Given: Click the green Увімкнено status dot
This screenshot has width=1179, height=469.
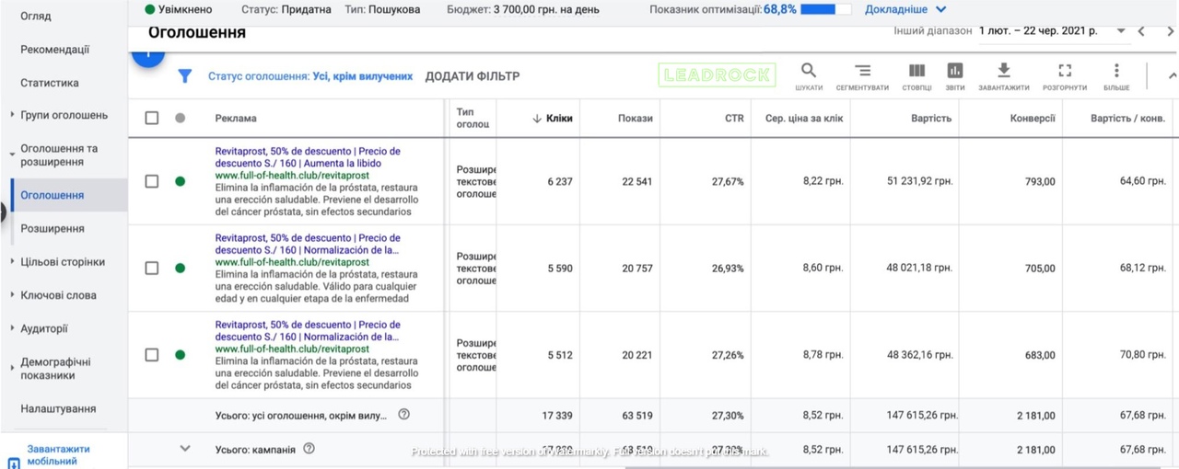Looking at the screenshot, I should pos(150,9).
